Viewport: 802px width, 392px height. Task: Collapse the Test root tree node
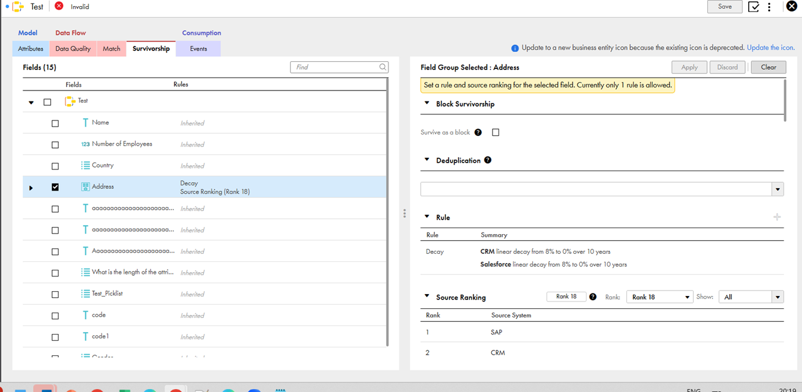(31, 103)
